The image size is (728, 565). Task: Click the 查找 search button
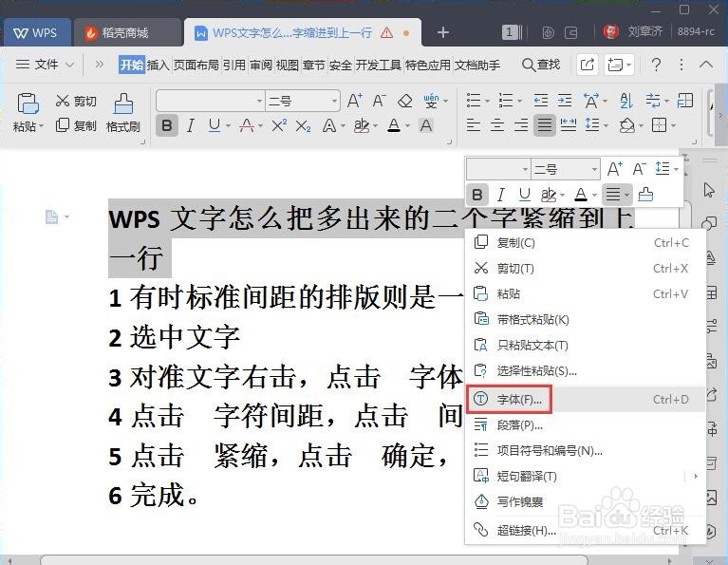click(541, 65)
